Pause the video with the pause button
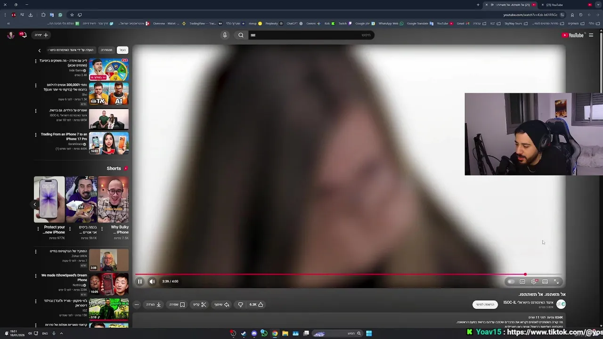Viewport: 603px width, 339px height. click(140, 282)
